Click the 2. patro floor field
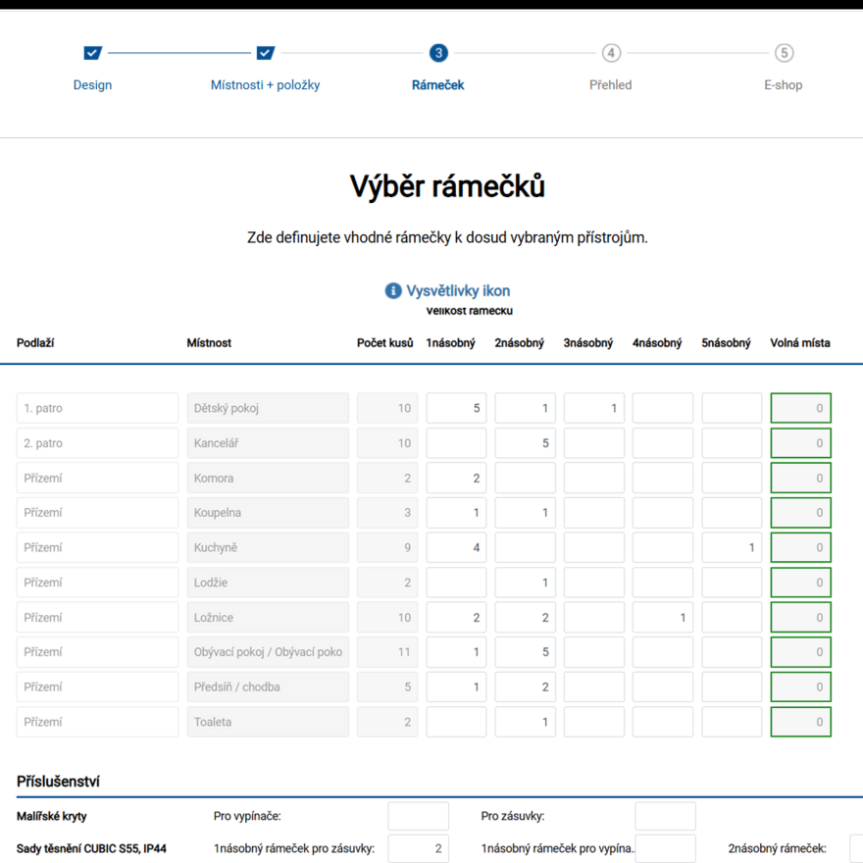Image resolution: width=863 pixels, height=863 pixels. click(97, 443)
